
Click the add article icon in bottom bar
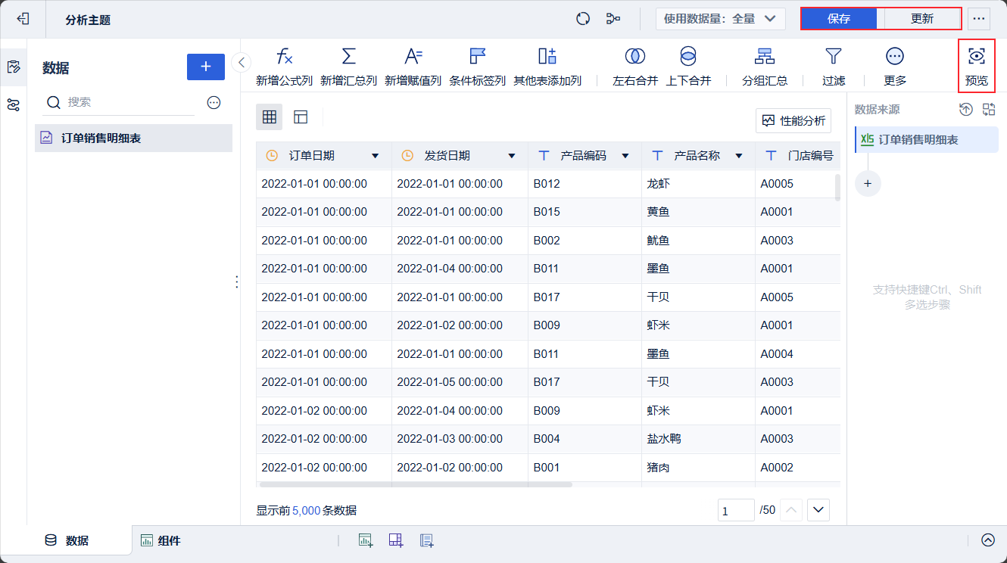pyautogui.click(x=427, y=540)
